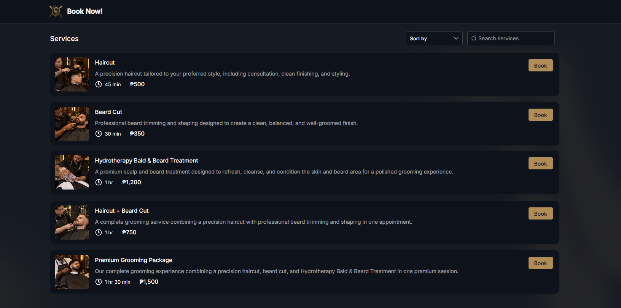Click the magnifier icon in search box
Screen dimensions: 621x308
474,38
